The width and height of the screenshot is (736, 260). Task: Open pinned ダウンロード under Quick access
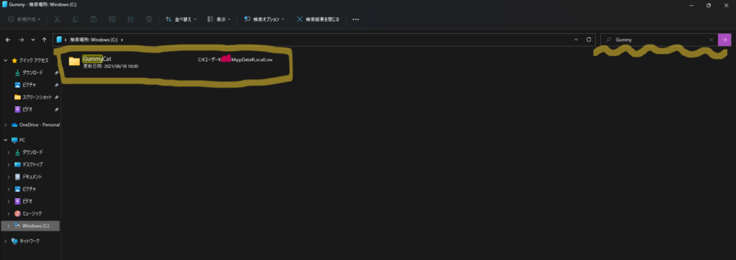pyautogui.click(x=32, y=73)
